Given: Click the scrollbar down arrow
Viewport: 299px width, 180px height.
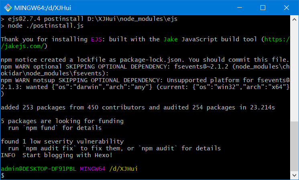Looking at the screenshot, I should point(294,175).
